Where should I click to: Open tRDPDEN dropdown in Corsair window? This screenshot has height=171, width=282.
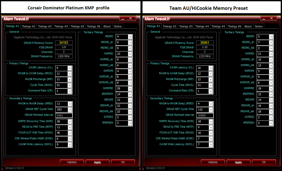[130, 94]
